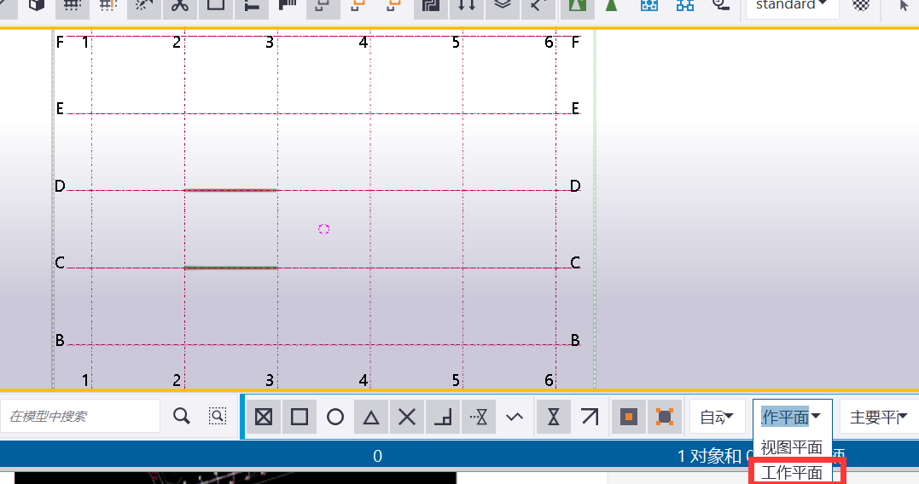Click the black grid select icon in top toolbar
919x484 pixels.
[73, 6]
